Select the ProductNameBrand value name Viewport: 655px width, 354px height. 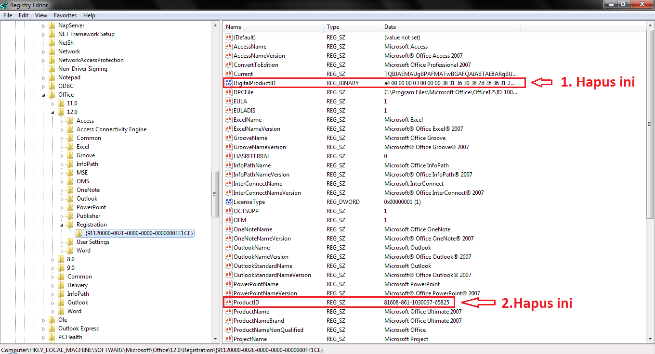(x=259, y=321)
